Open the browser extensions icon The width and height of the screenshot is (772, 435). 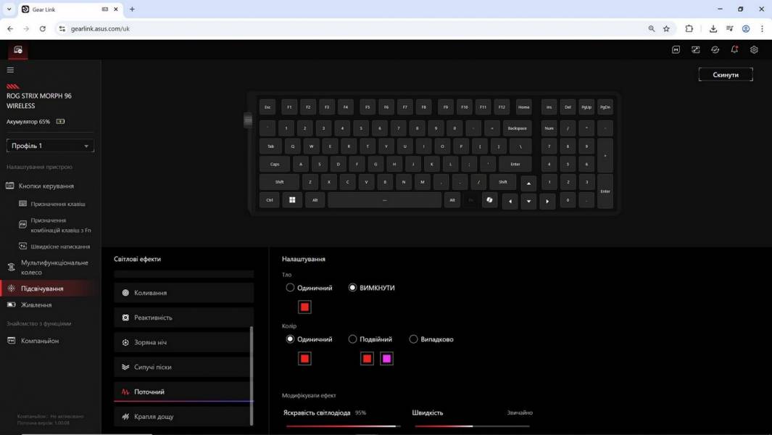(x=689, y=28)
